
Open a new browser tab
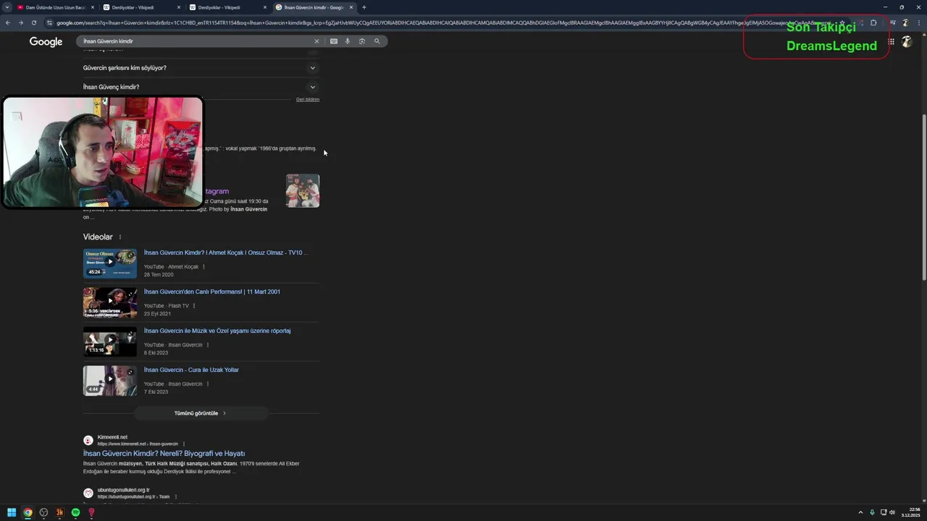click(364, 7)
